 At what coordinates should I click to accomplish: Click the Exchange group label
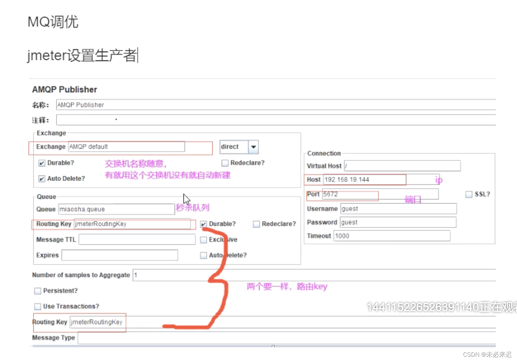[51, 133]
